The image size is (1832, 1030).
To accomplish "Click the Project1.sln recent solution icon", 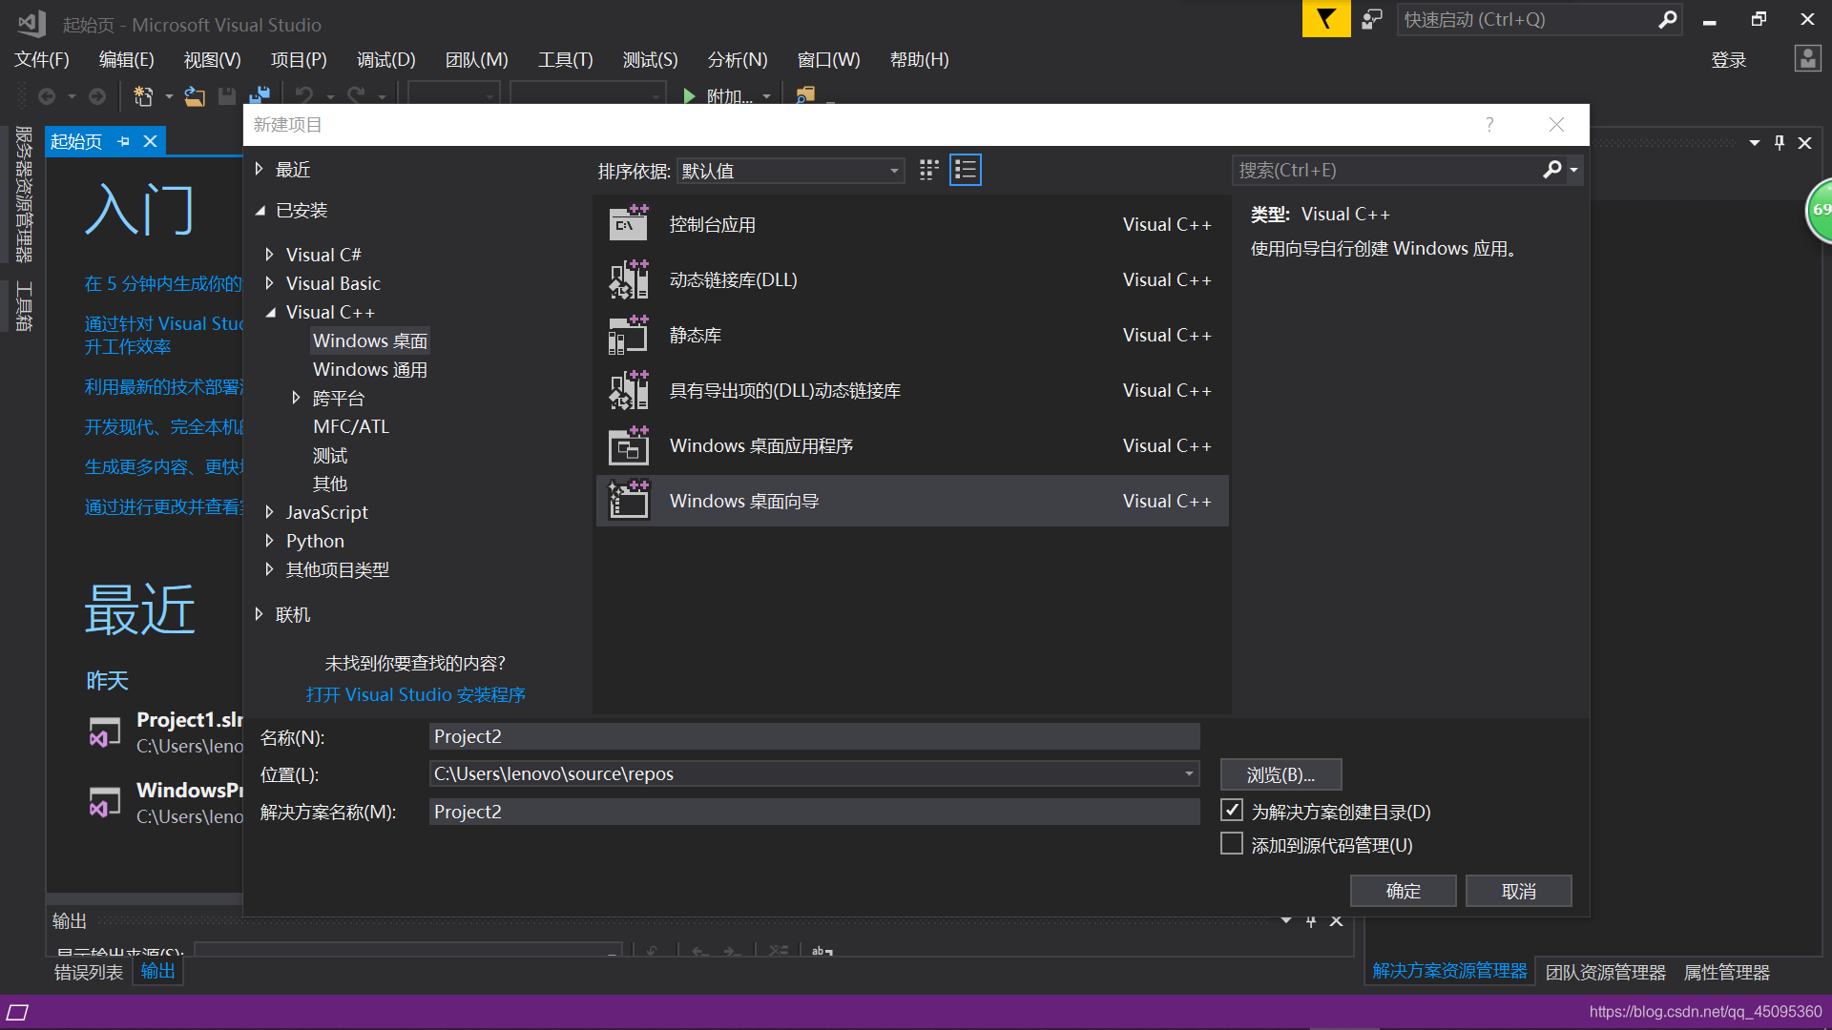I will [105, 732].
